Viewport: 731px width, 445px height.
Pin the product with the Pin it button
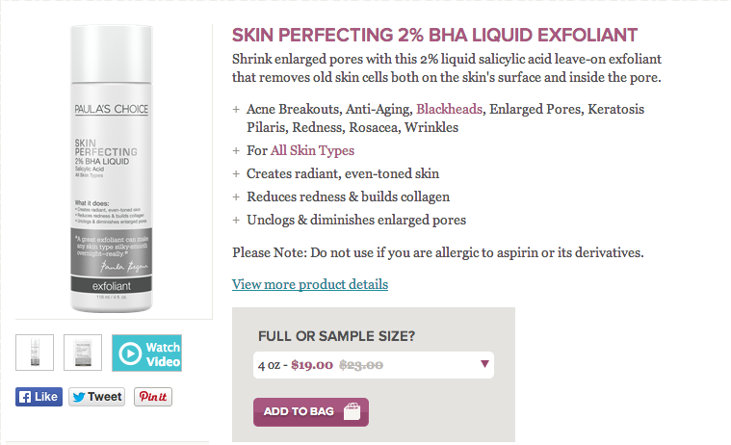[x=153, y=396]
